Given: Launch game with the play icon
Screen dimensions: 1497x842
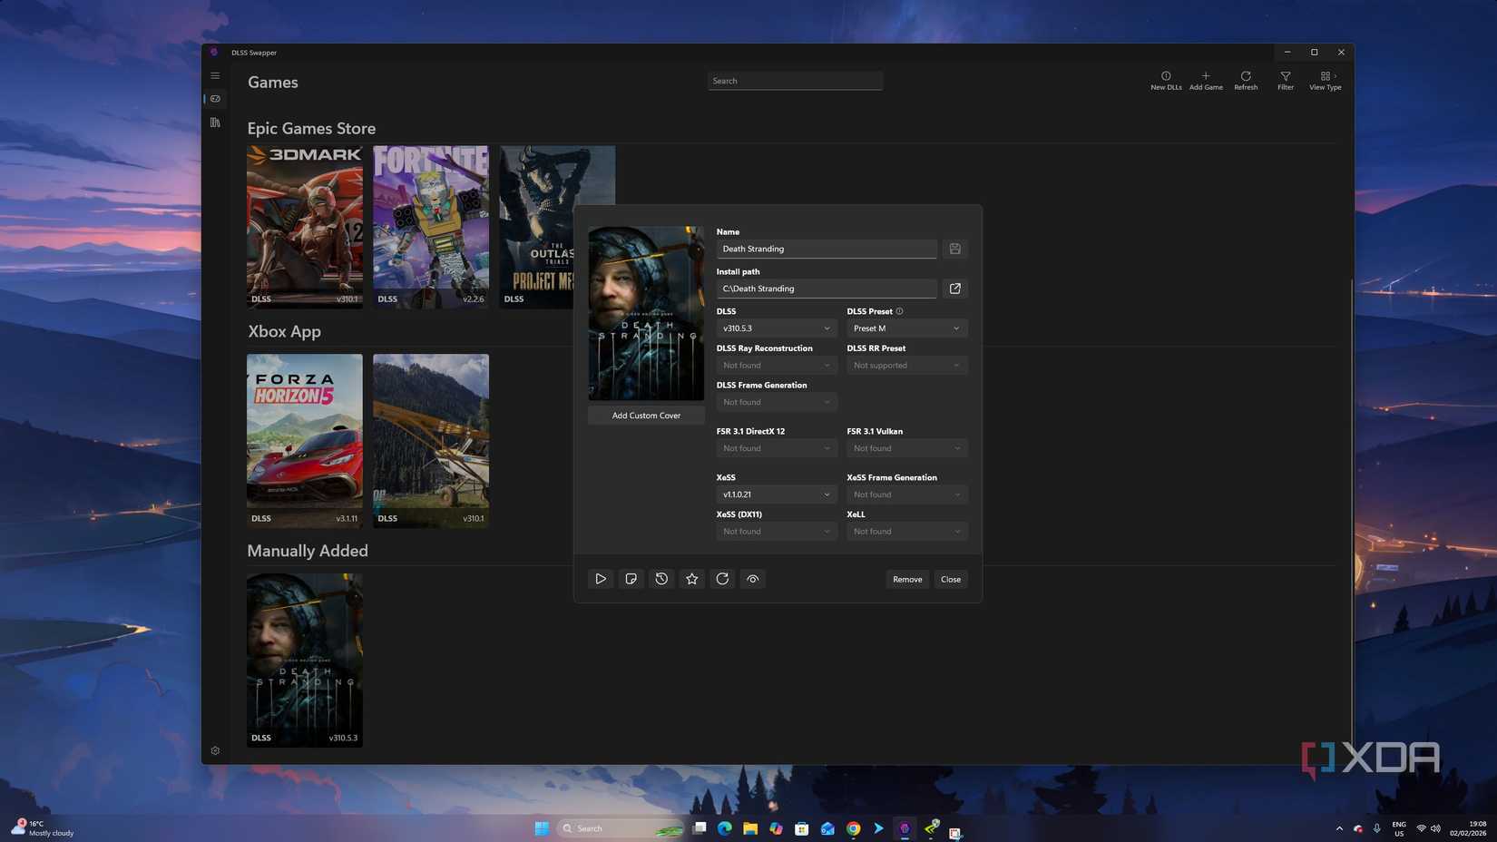Looking at the screenshot, I should tap(601, 579).
